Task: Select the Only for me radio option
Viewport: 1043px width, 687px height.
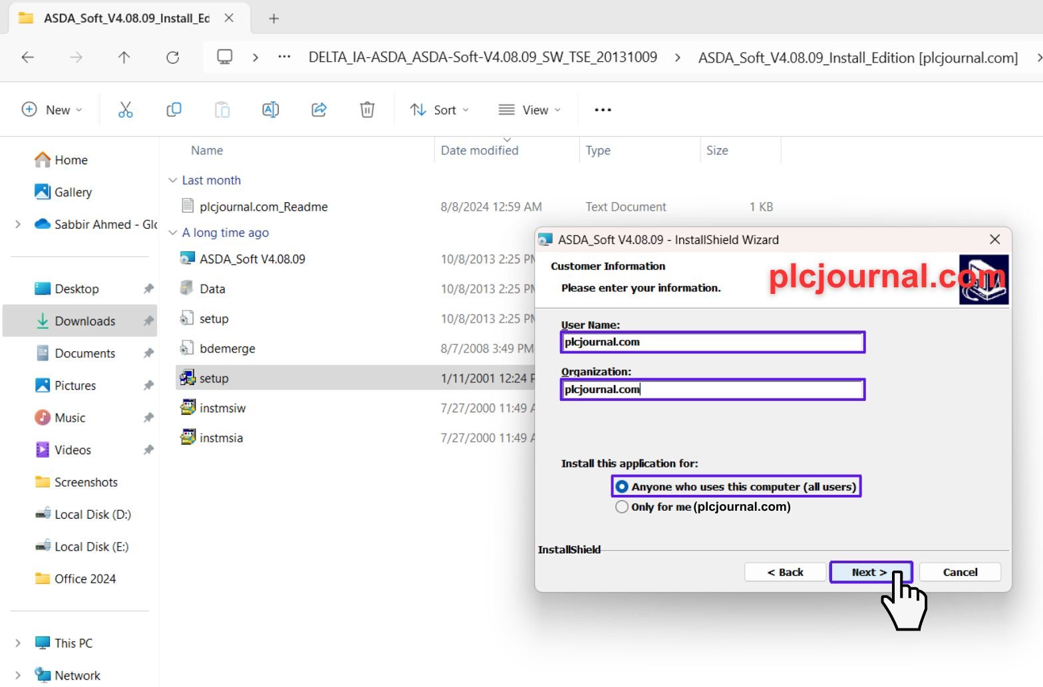Action: [621, 507]
